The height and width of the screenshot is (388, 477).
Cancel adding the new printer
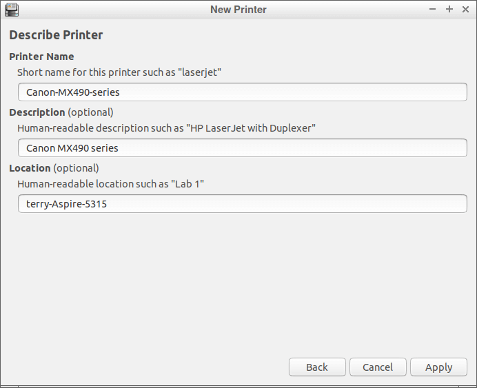coord(378,367)
